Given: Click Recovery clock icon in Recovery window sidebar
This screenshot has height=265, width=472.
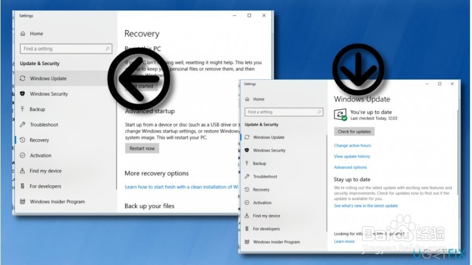Looking at the screenshot, I should point(23,140).
